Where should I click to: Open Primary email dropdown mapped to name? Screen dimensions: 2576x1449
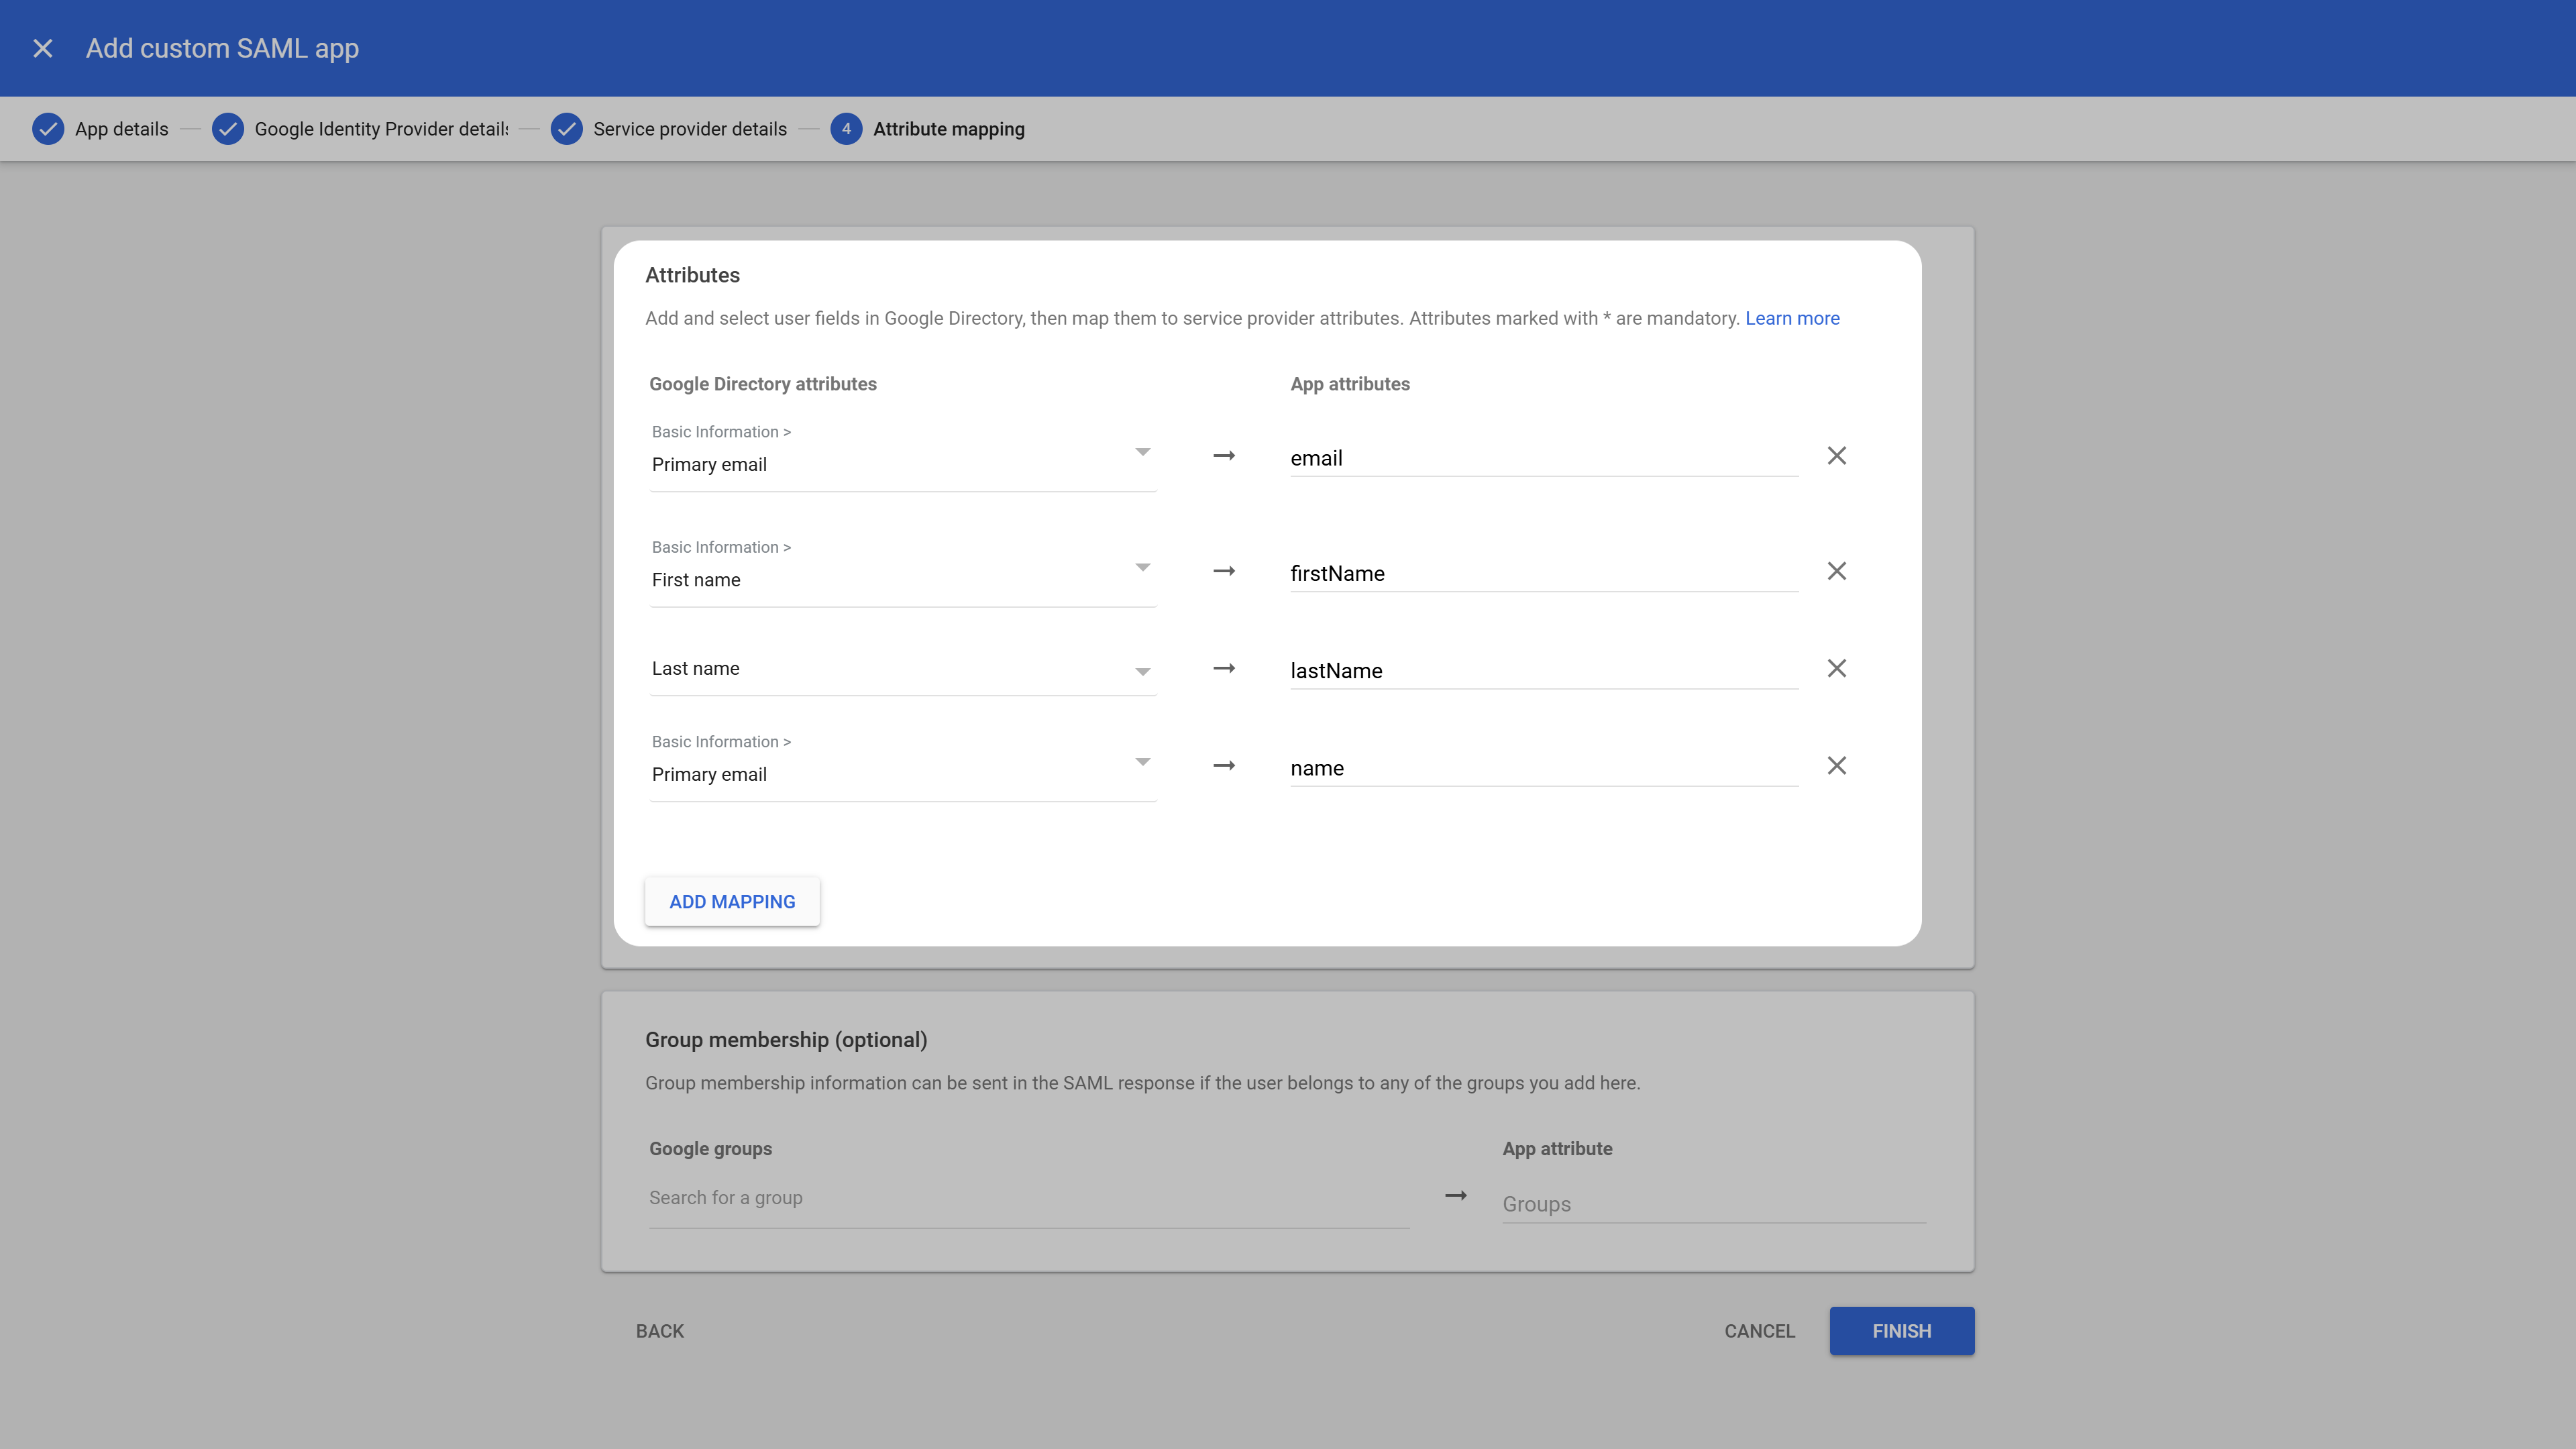[x=902, y=766]
